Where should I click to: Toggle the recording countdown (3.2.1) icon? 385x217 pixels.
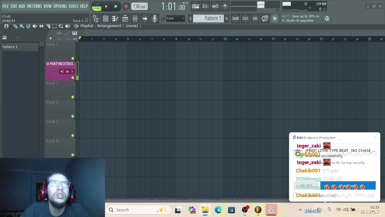point(205,6)
